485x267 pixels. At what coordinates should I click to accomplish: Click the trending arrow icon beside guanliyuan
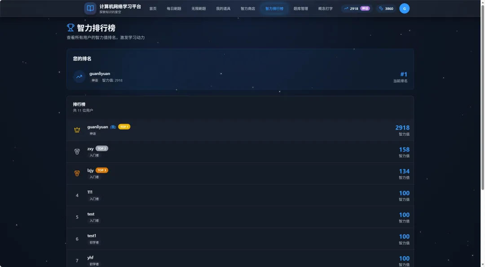tap(79, 76)
